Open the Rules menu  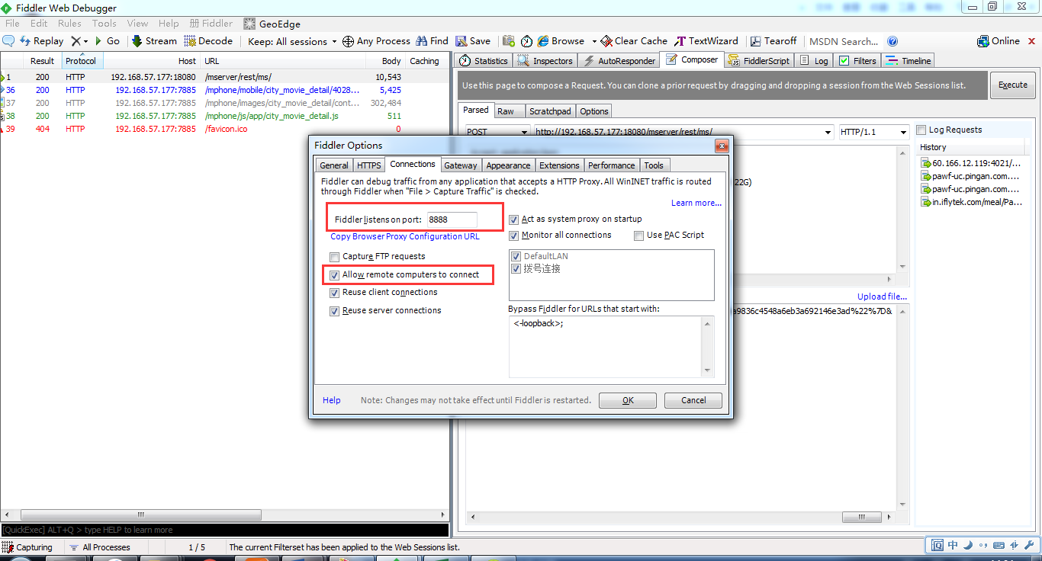tap(69, 24)
